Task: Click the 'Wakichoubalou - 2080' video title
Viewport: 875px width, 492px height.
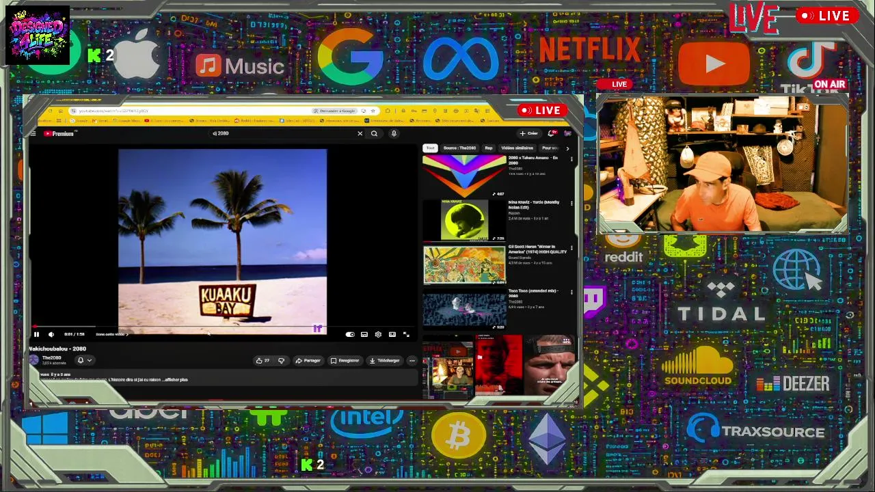Action: 57,348
